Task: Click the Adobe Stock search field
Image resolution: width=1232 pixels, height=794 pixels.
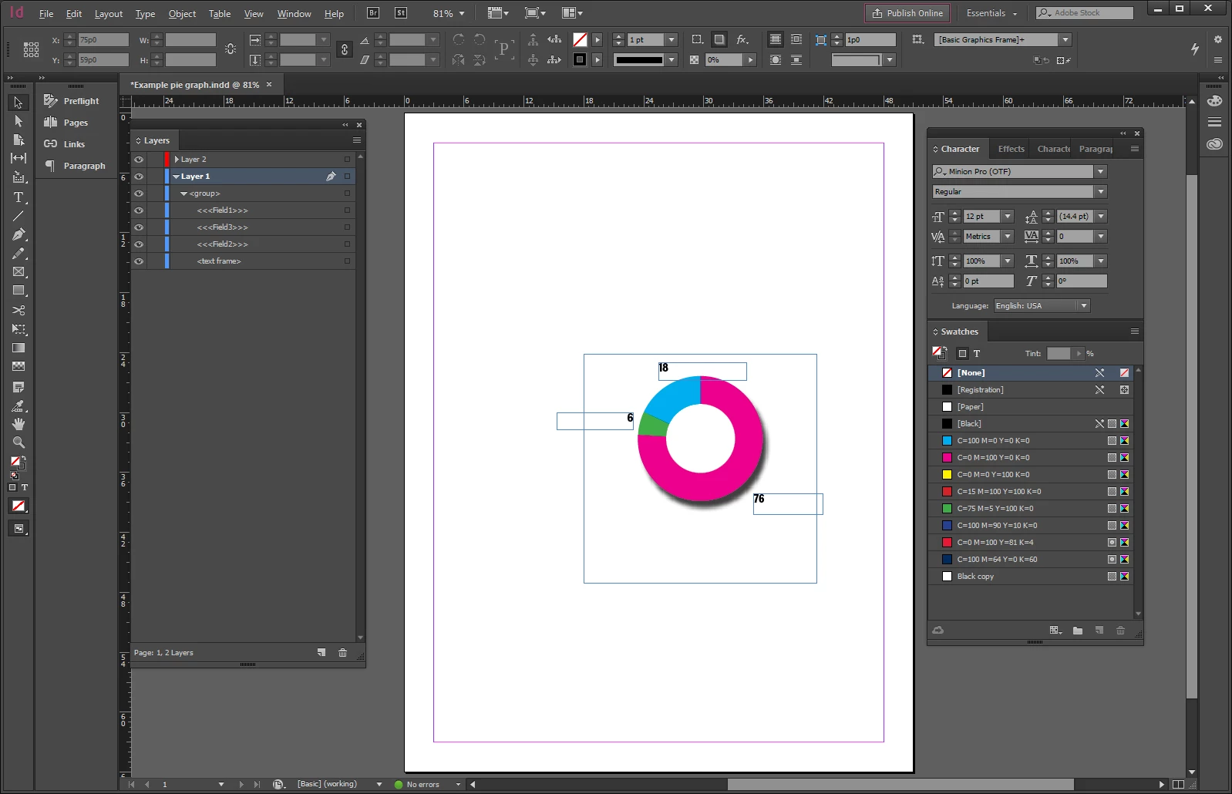Action: 1085,13
